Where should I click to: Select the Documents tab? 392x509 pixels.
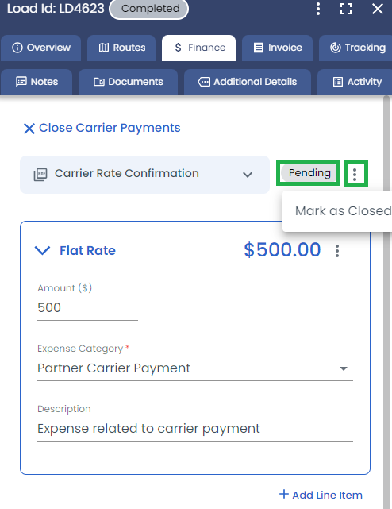[129, 82]
